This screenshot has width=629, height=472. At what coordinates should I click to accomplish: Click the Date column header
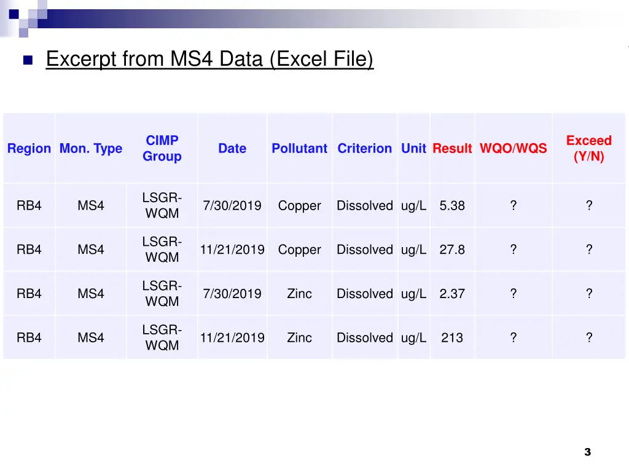click(x=232, y=149)
